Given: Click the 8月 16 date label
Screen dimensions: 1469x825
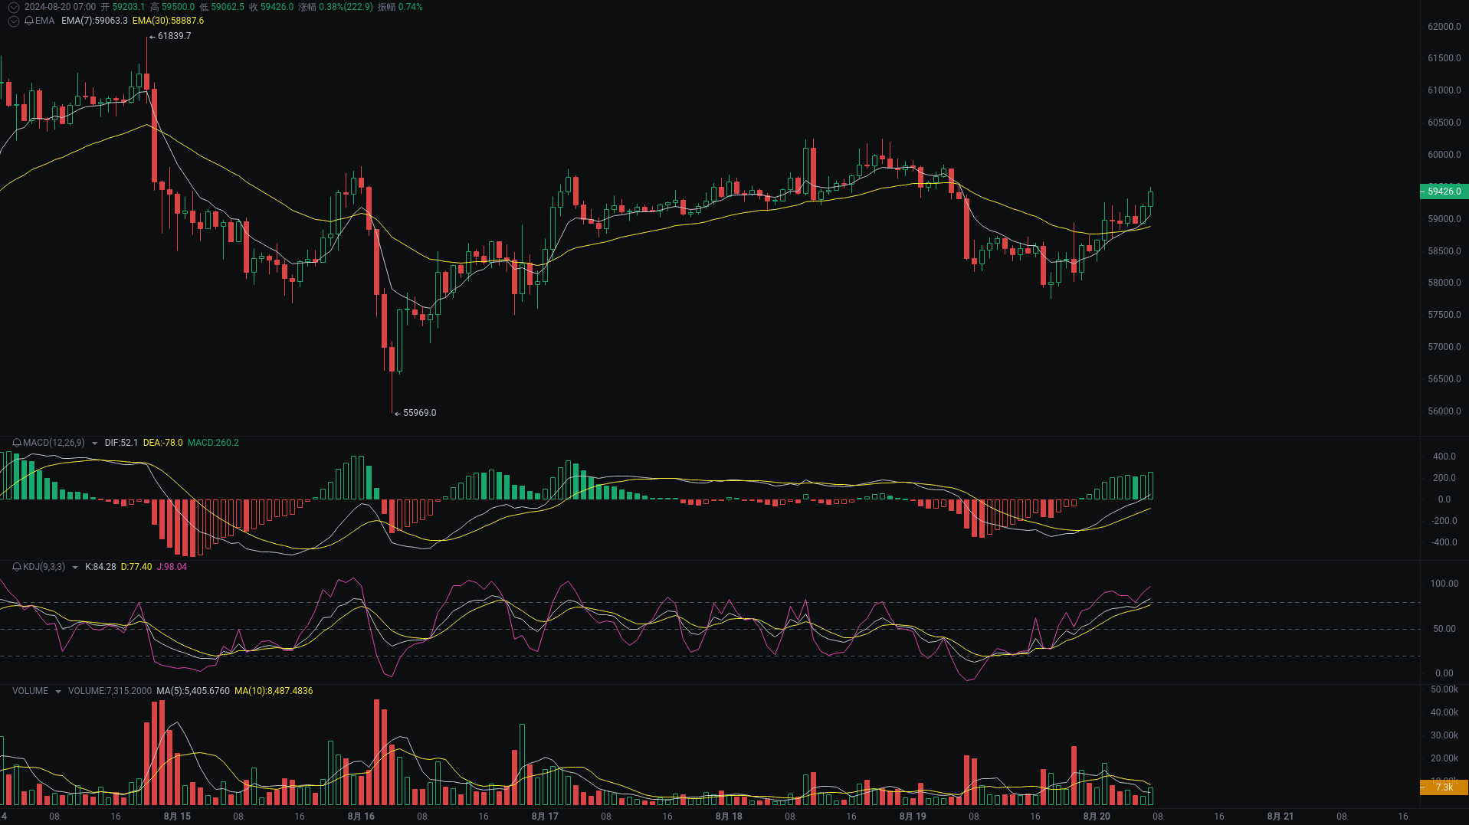Looking at the screenshot, I should point(361,817).
